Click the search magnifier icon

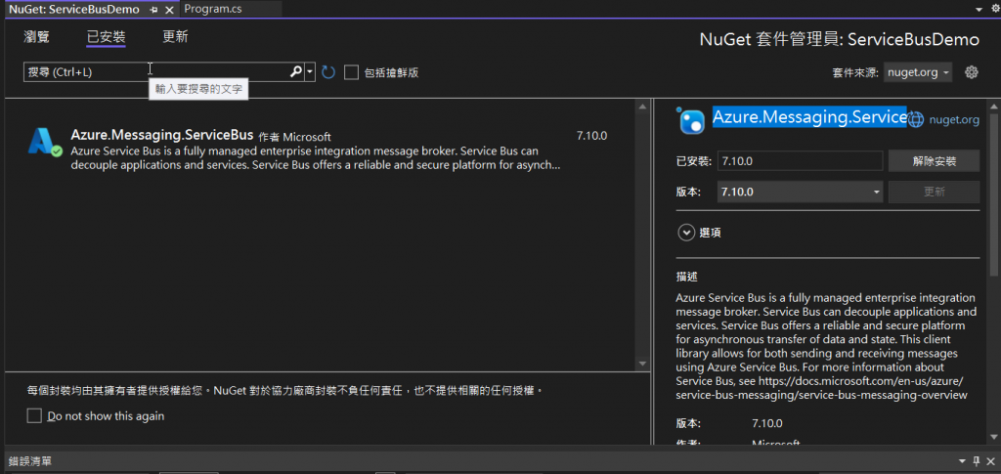pyautogui.click(x=295, y=72)
